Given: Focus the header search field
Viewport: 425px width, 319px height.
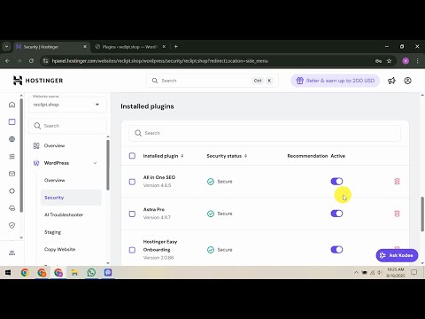Looking at the screenshot, I should point(212,81).
